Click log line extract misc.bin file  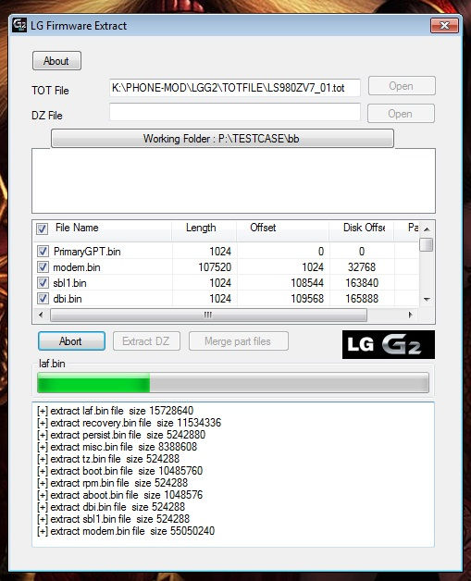tap(118, 447)
